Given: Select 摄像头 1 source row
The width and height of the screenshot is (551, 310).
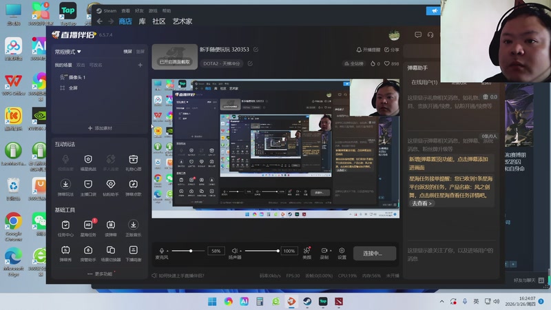Looking at the screenshot, I should coord(100,77).
